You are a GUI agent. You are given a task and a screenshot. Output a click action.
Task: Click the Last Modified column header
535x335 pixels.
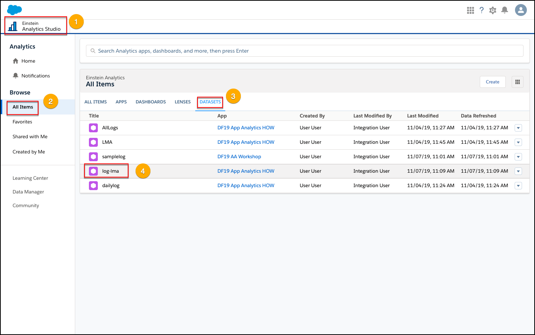click(x=423, y=116)
